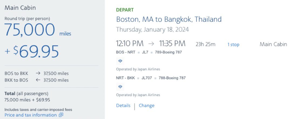Select the Boston to Bangkok route heading
298x119 pixels.
click(169, 19)
